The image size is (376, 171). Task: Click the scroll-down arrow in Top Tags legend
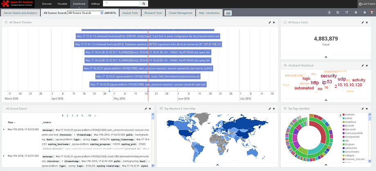click(x=369, y=162)
